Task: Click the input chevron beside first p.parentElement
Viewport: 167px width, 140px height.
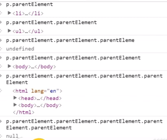Action: (1, 5)
